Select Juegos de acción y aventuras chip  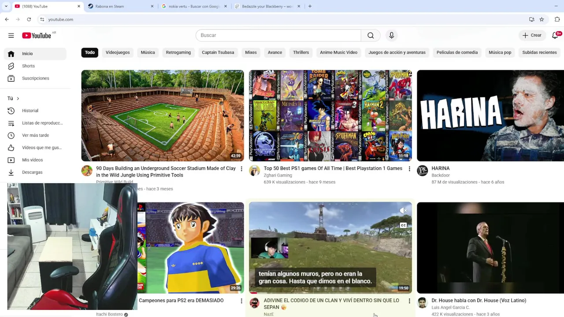pos(397,52)
